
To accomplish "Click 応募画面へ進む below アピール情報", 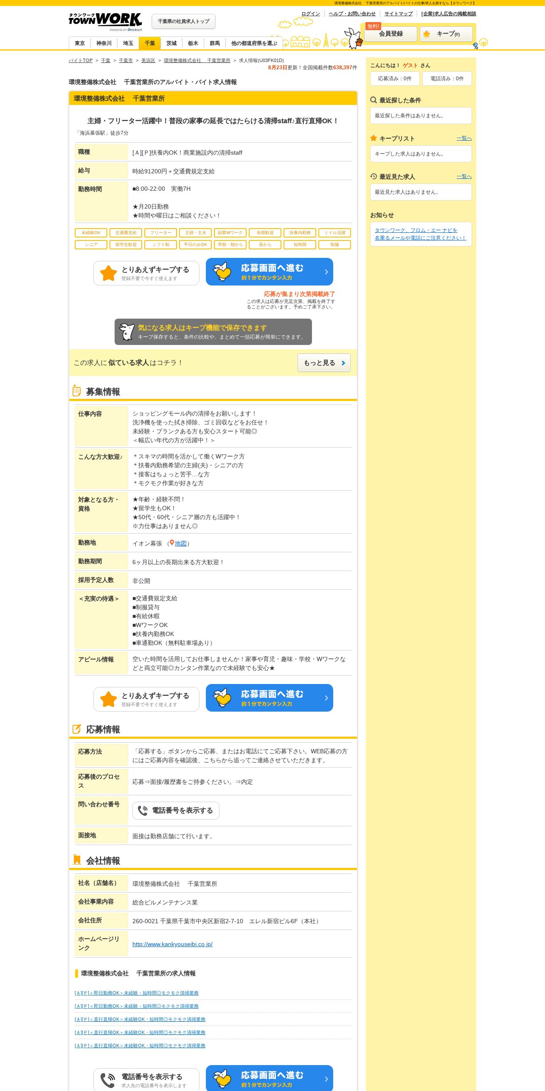I will pyautogui.click(x=270, y=698).
